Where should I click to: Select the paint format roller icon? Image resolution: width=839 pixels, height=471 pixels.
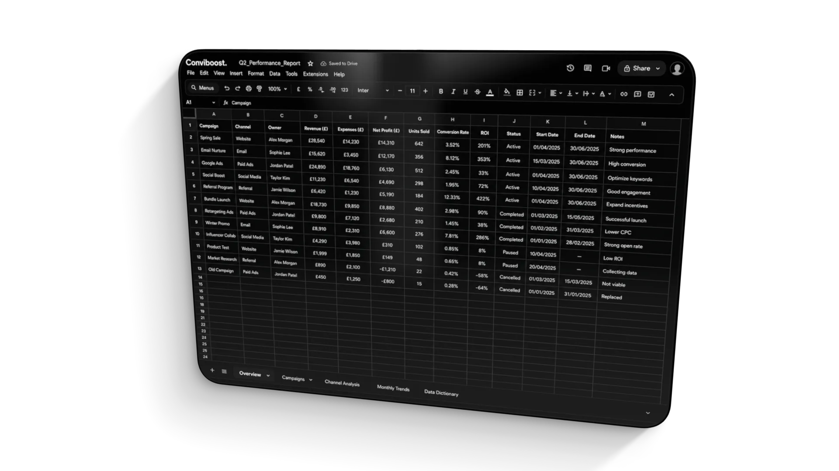pyautogui.click(x=259, y=89)
